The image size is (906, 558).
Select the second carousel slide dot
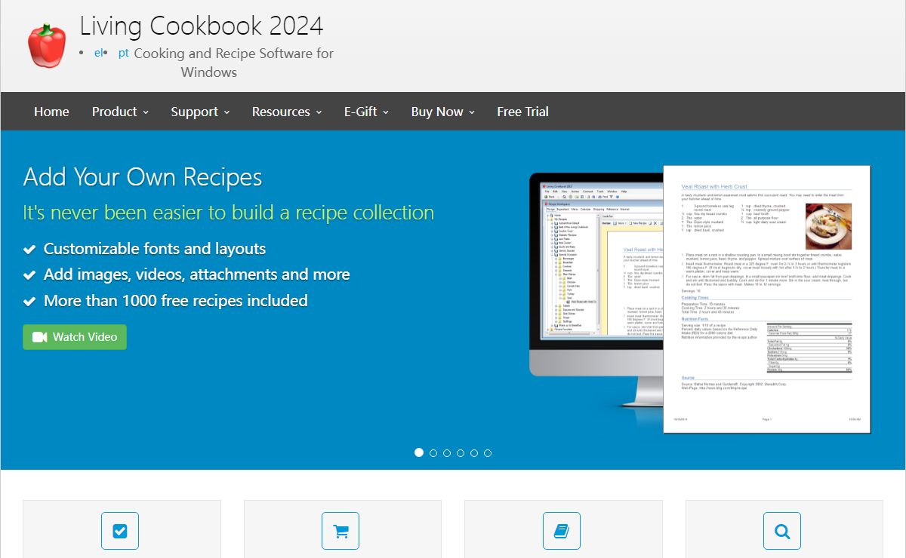[433, 453]
